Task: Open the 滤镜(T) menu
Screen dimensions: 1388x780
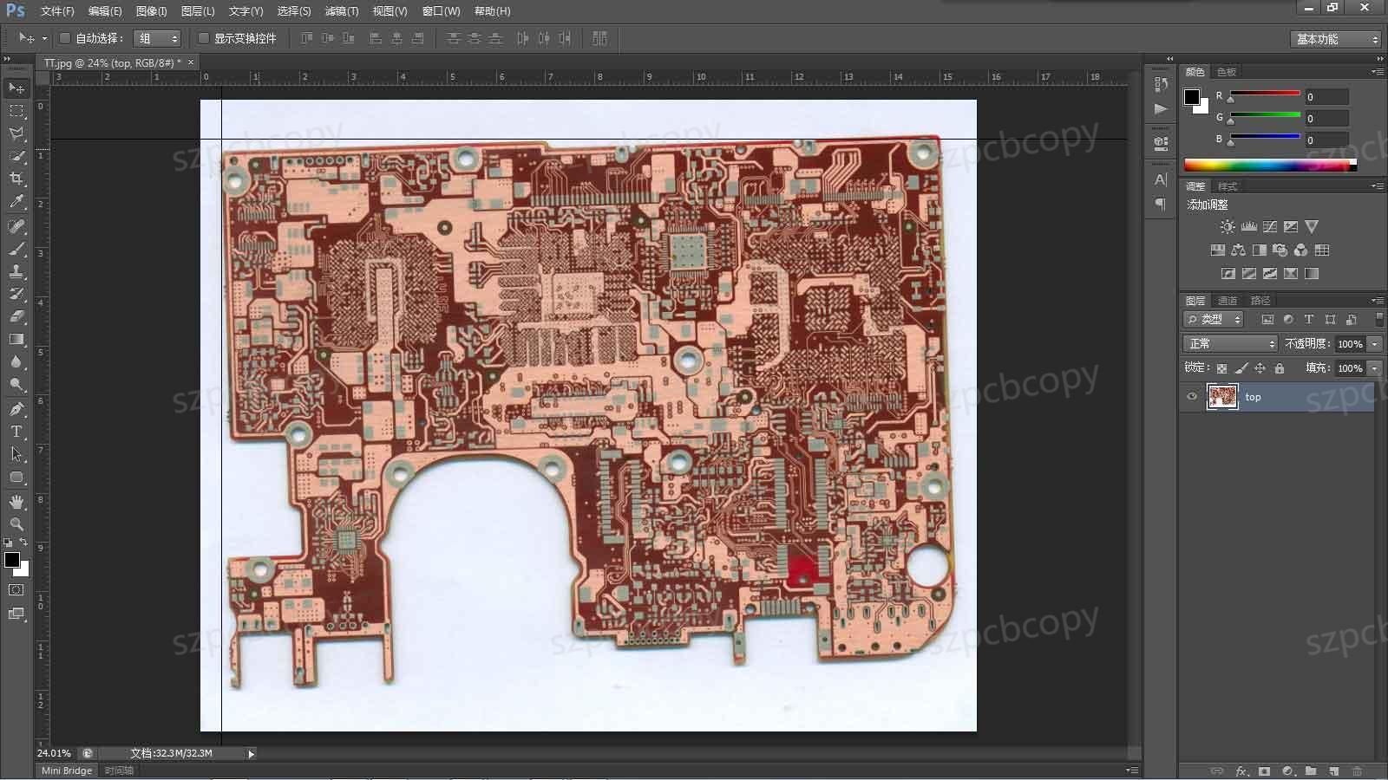Action: pos(341,11)
